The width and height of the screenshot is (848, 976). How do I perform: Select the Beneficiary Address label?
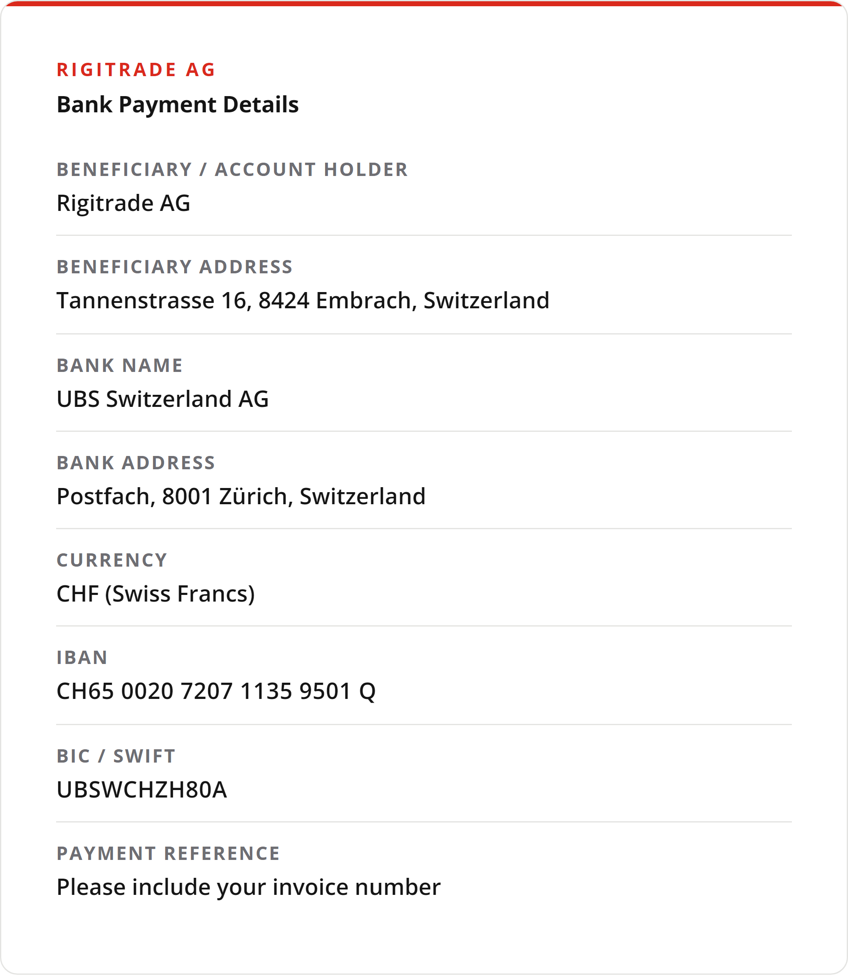pos(175,267)
